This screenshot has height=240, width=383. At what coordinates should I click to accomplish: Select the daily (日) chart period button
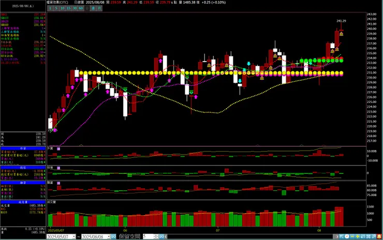click(87, 8)
